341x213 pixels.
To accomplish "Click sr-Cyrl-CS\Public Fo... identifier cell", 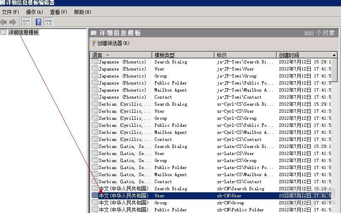I will click(245, 125).
